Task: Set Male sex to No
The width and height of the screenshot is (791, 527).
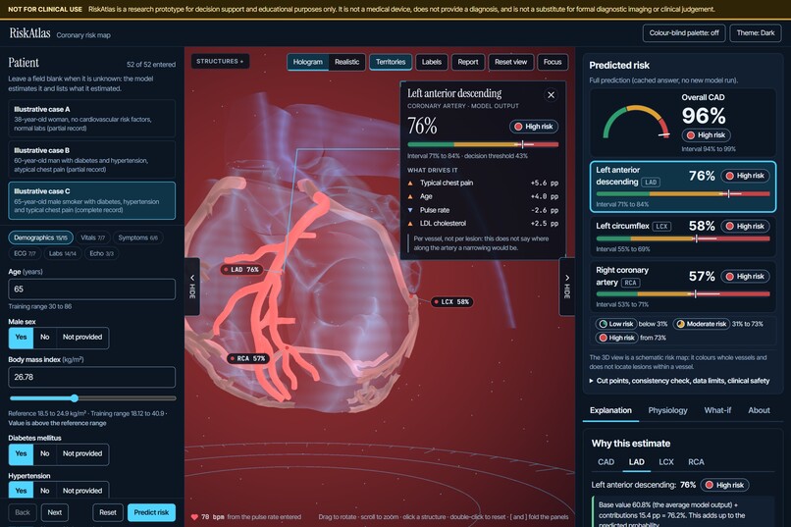Action: click(x=45, y=338)
